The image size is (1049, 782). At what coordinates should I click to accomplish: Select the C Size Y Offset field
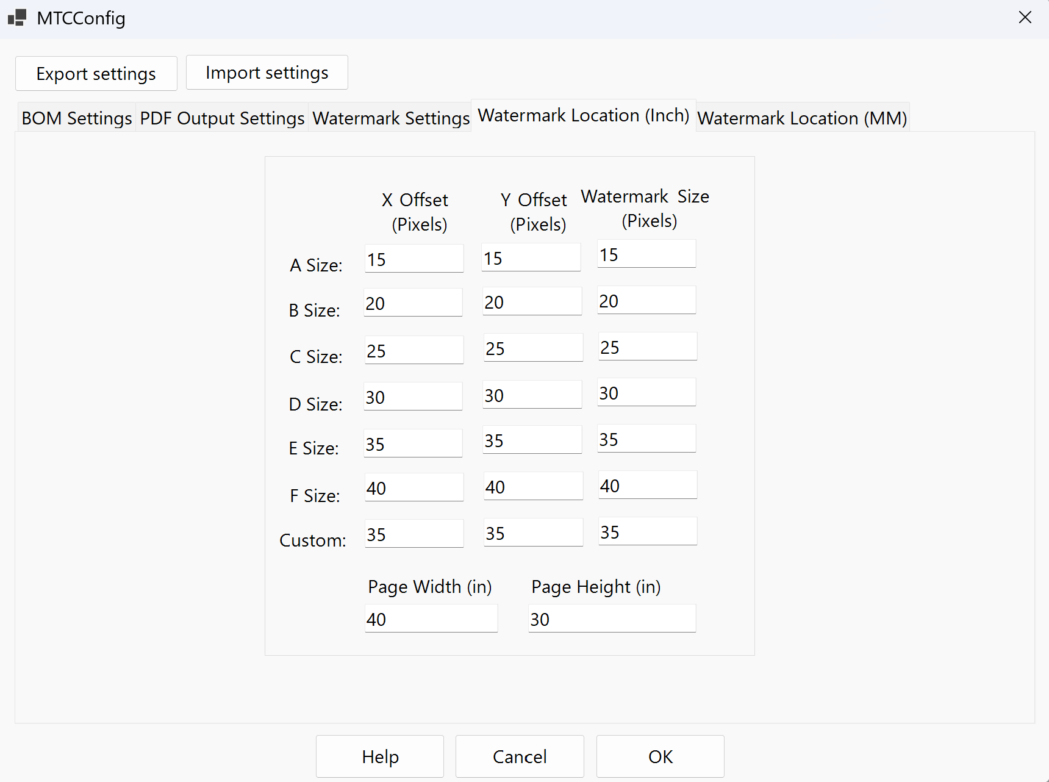tap(534, 348)
